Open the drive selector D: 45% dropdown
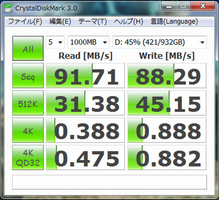219x200 pixels. coord(159,43)
